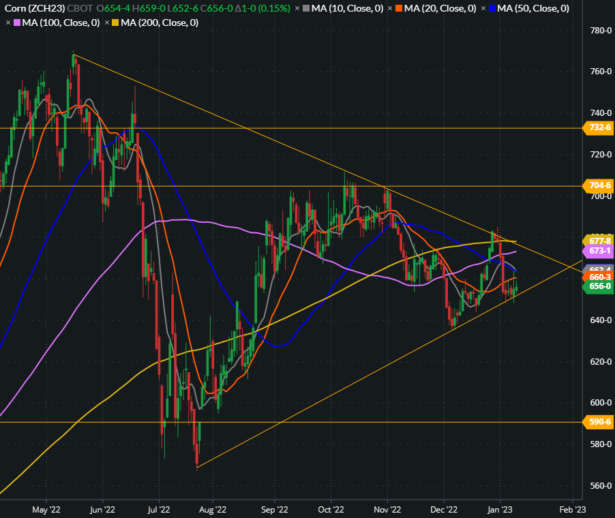Open the MA (200, Close, 0) legend label

160,22
